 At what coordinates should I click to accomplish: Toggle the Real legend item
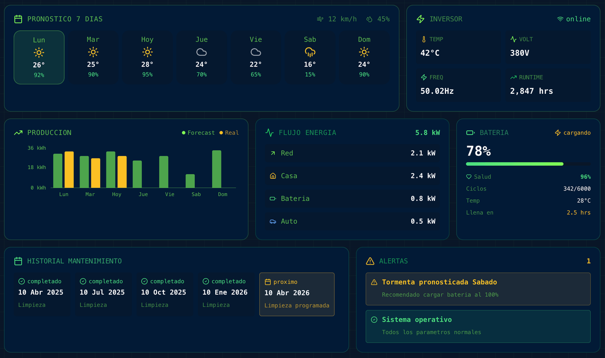[x=229, y=133]
